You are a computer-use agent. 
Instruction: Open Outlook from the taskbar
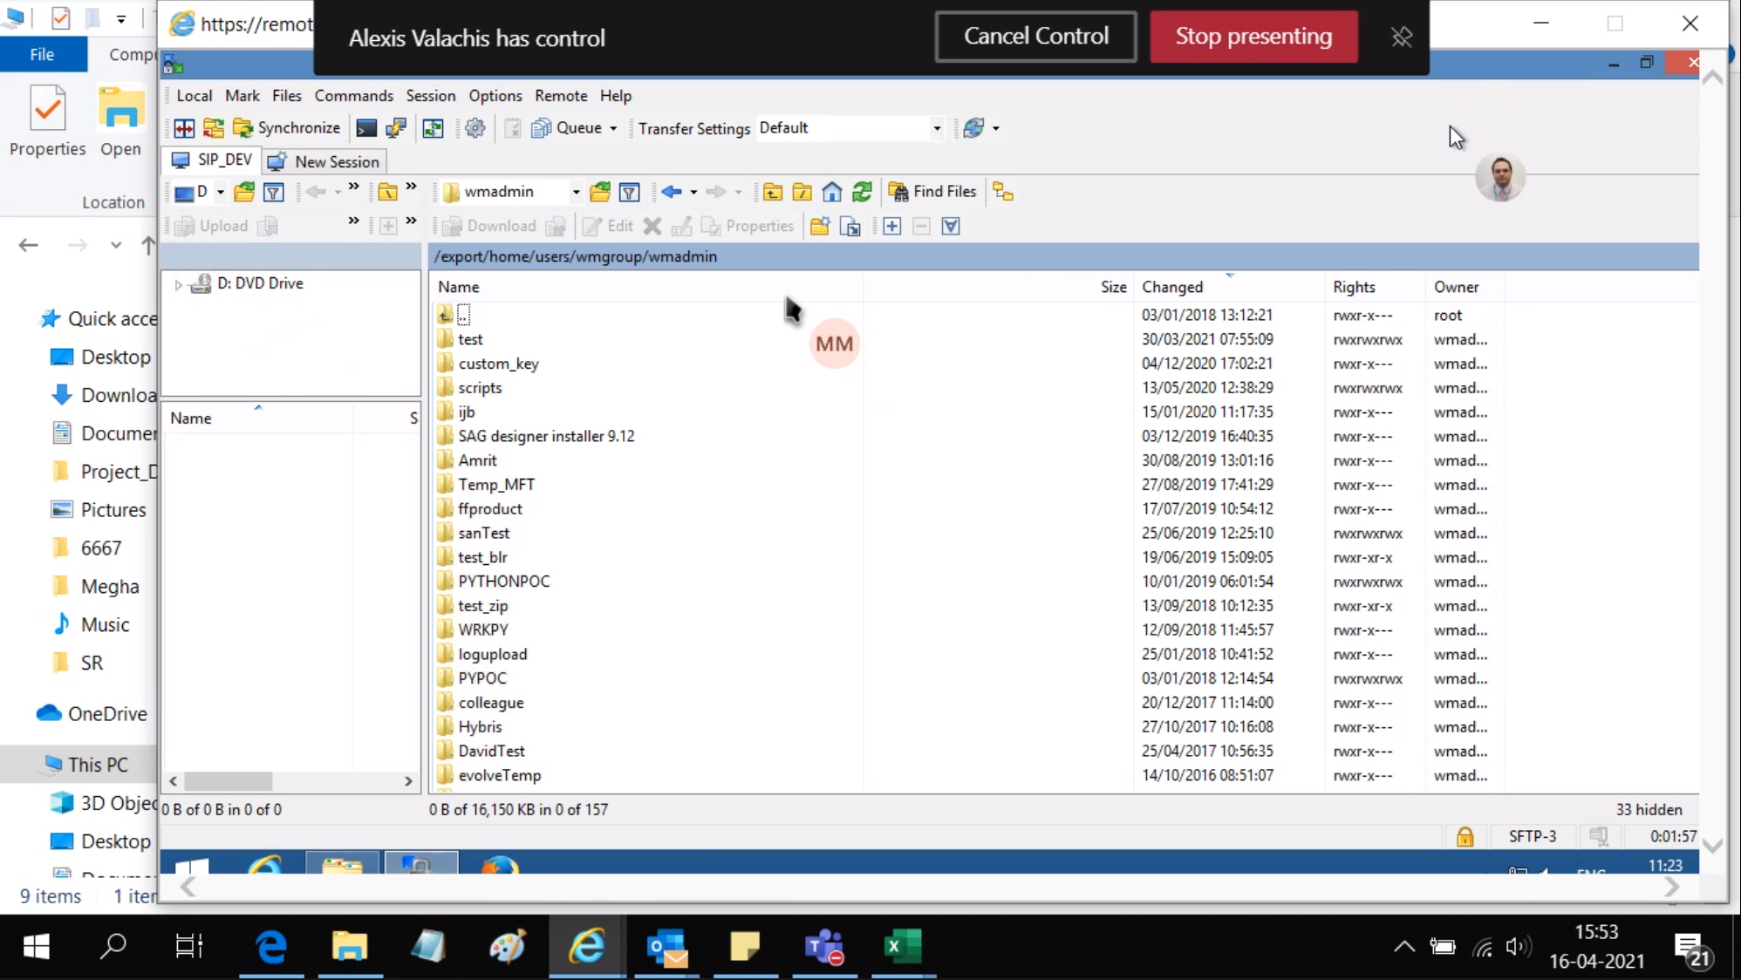(666, 947)
